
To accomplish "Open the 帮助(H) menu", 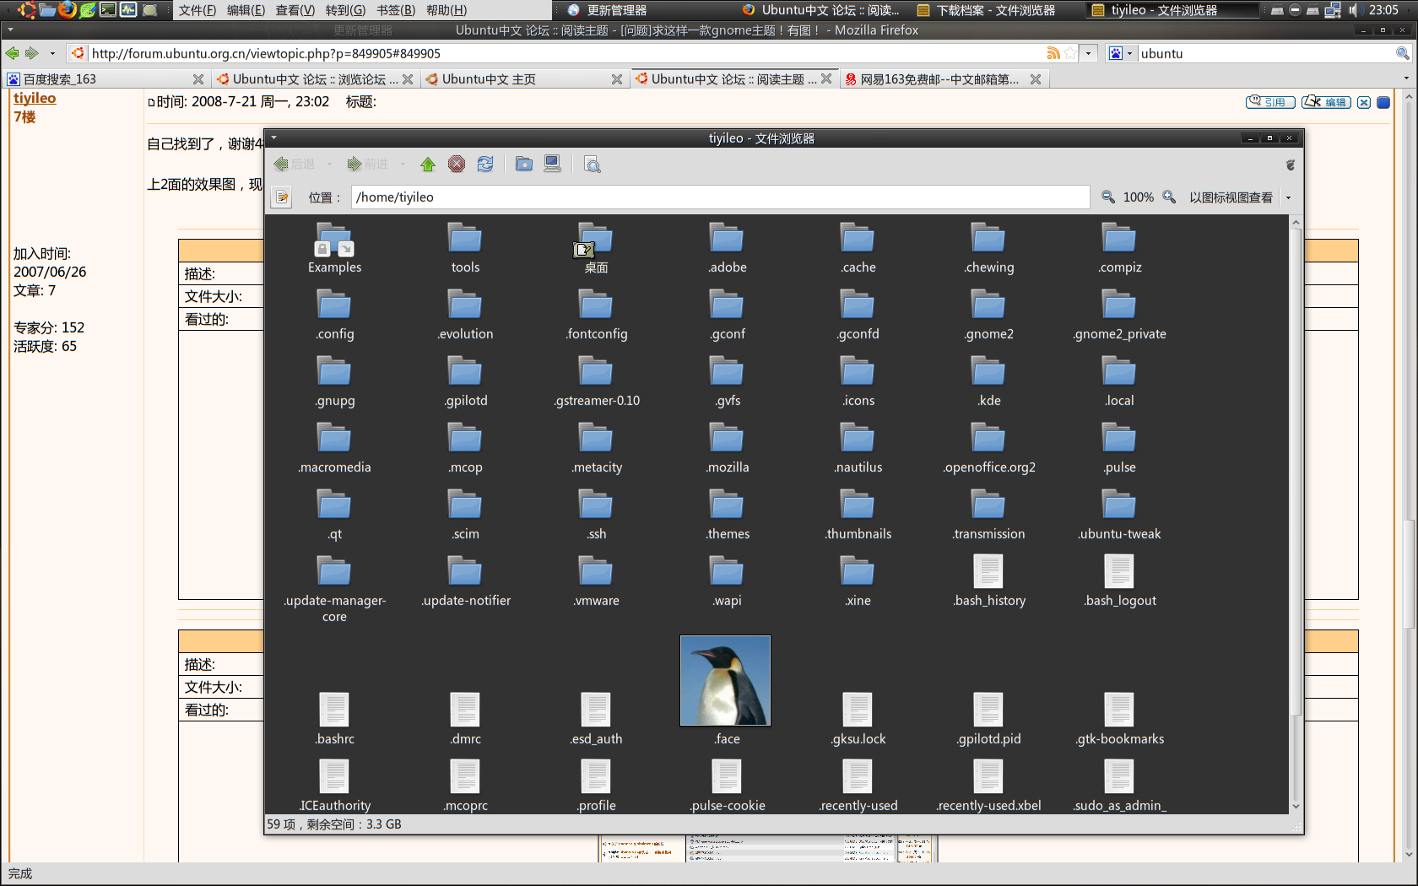I will pos(447,10).
